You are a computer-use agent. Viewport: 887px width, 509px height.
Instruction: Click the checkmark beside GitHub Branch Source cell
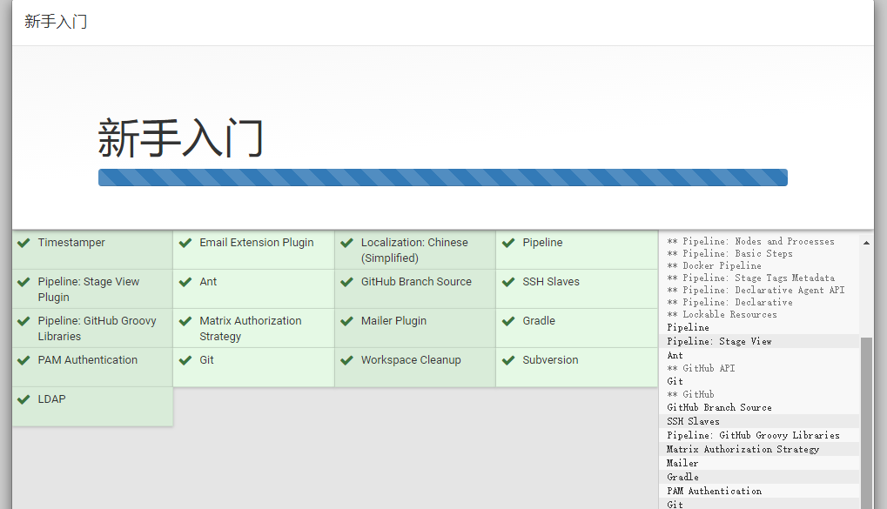click(346, 282)
